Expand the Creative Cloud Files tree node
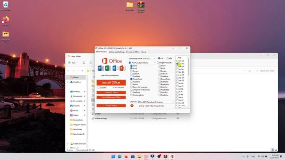Screen dimensions: 285x160 pos(68,144)
